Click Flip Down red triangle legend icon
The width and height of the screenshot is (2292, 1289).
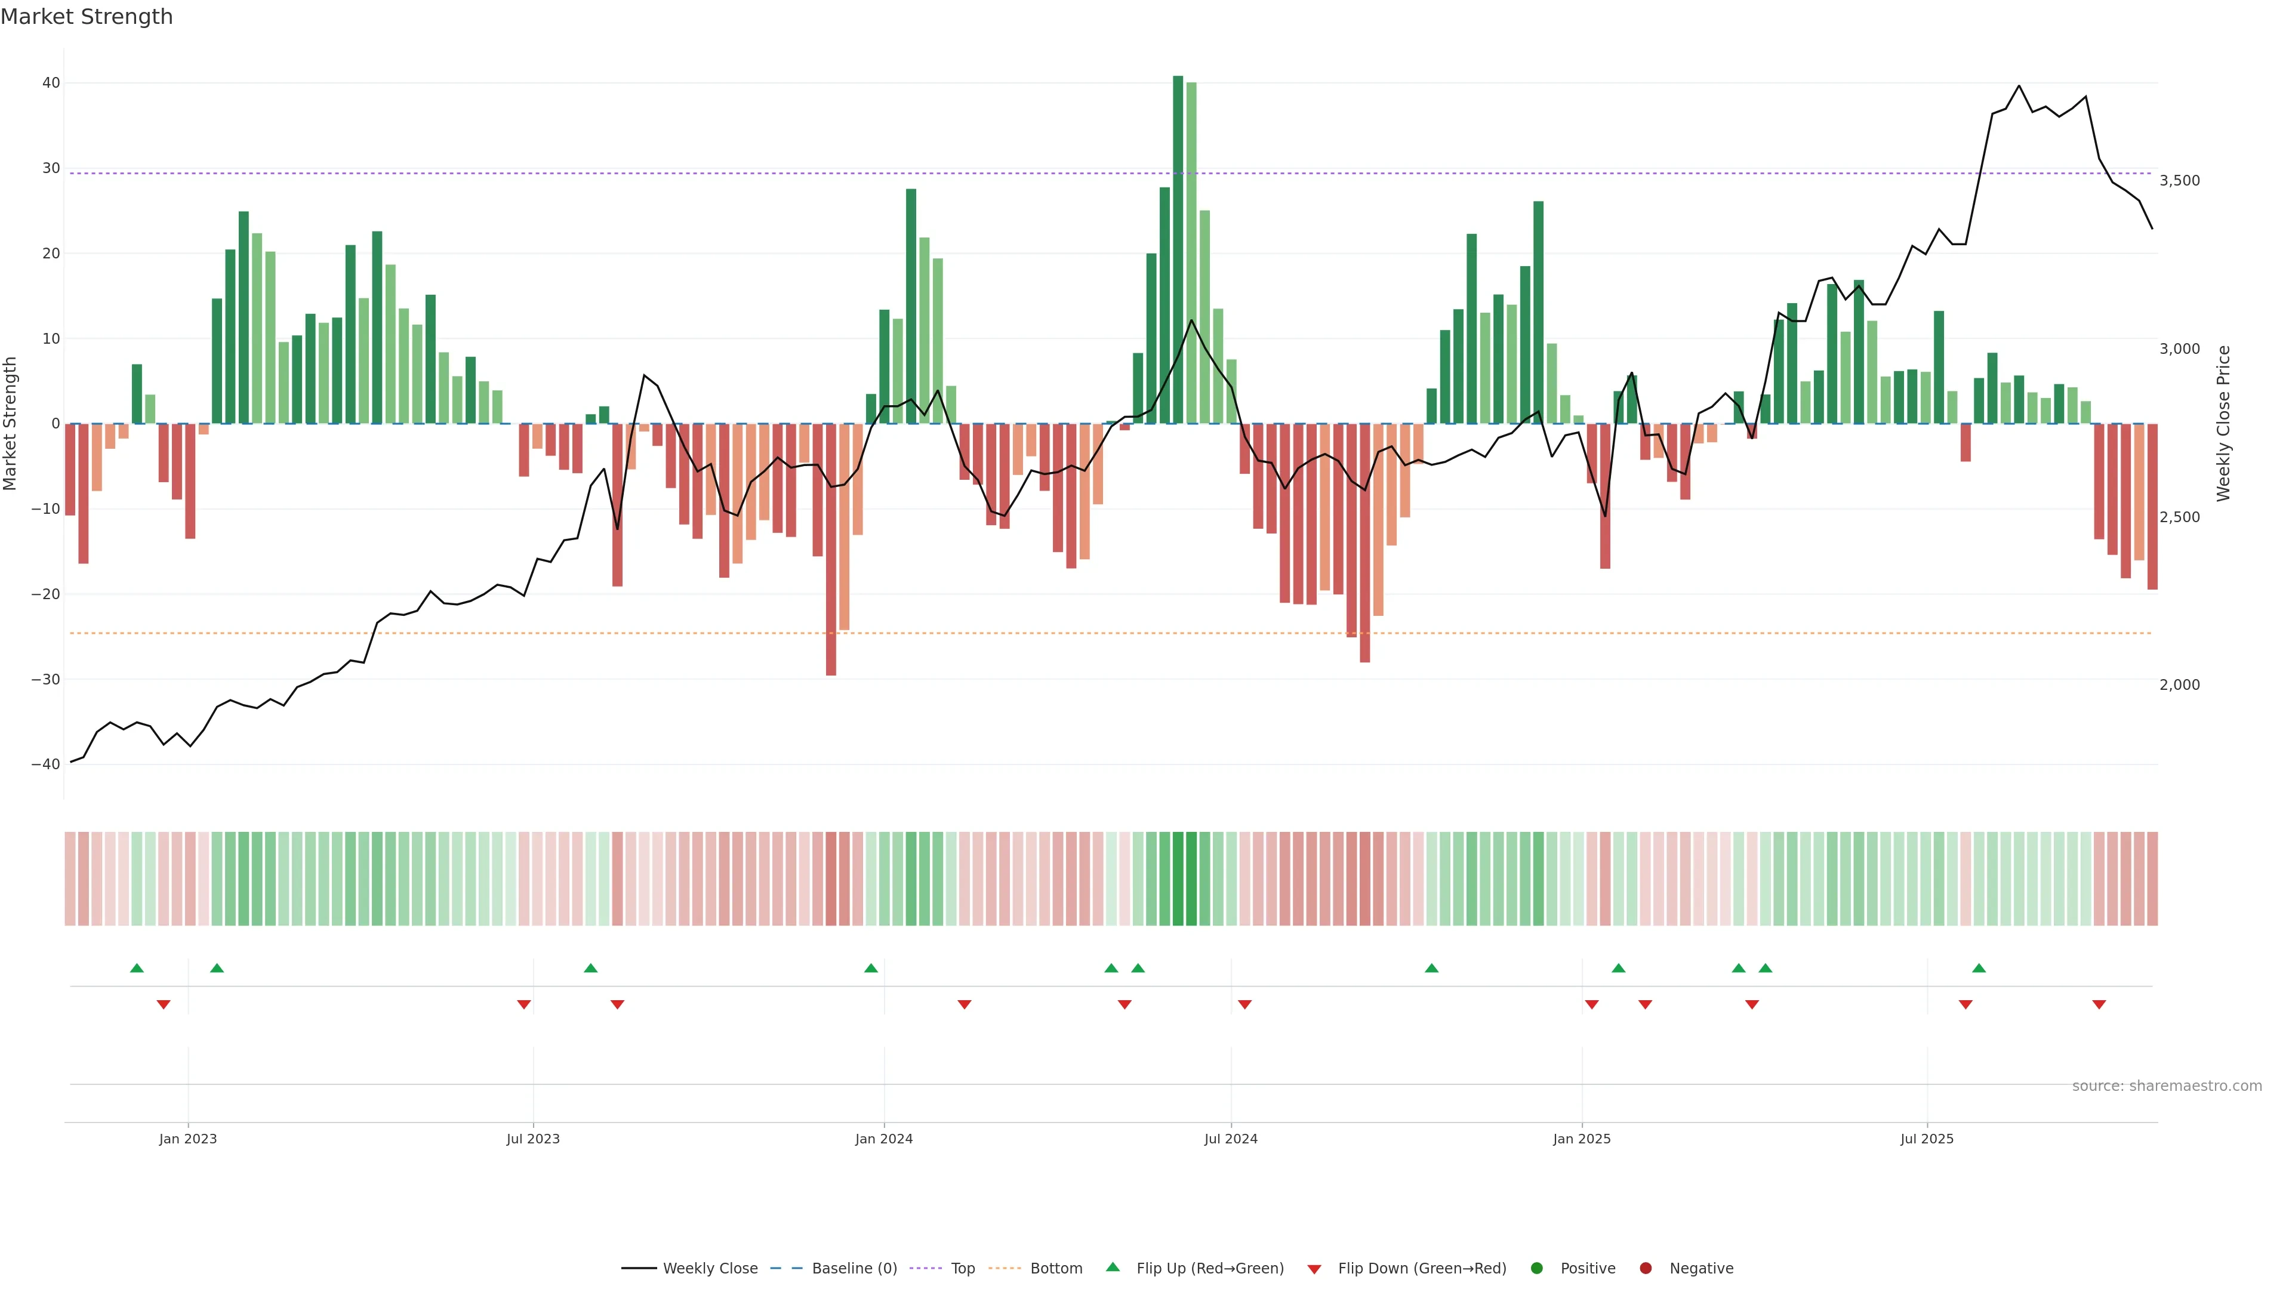pos(1314,1269)
